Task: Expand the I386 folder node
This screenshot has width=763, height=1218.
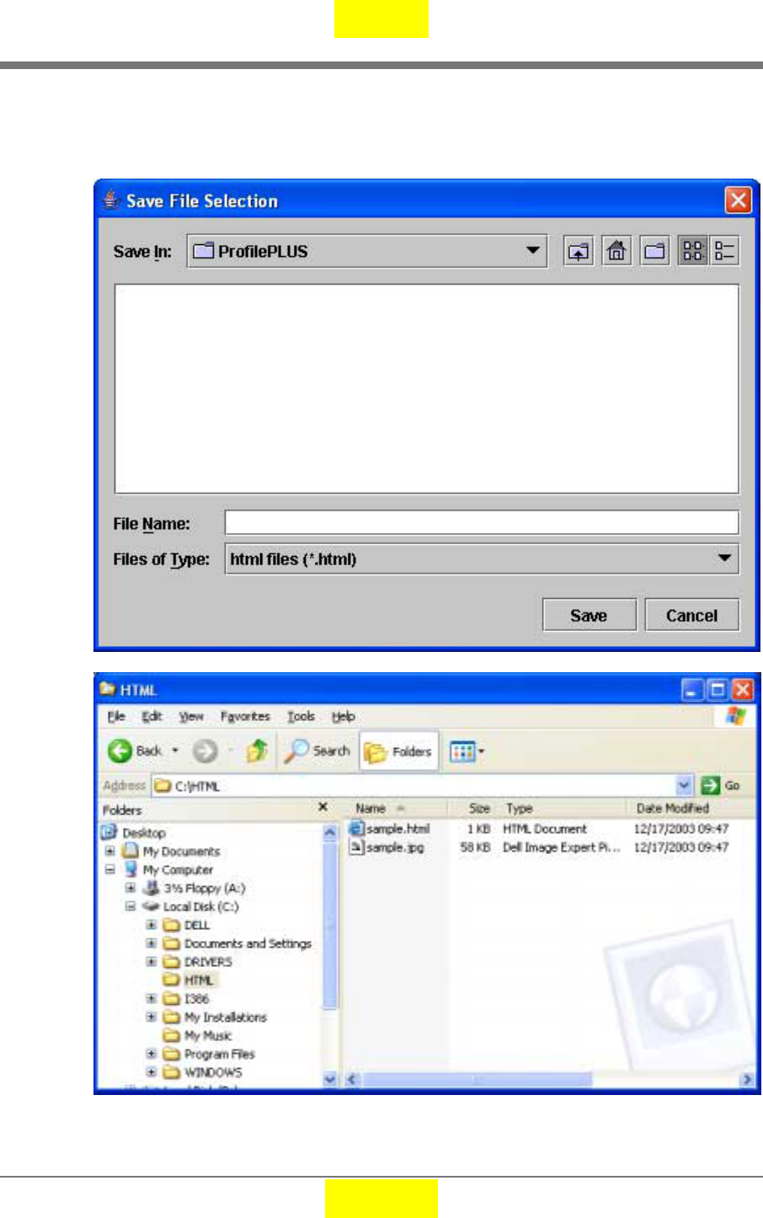Action: click(x=151, y=998)
